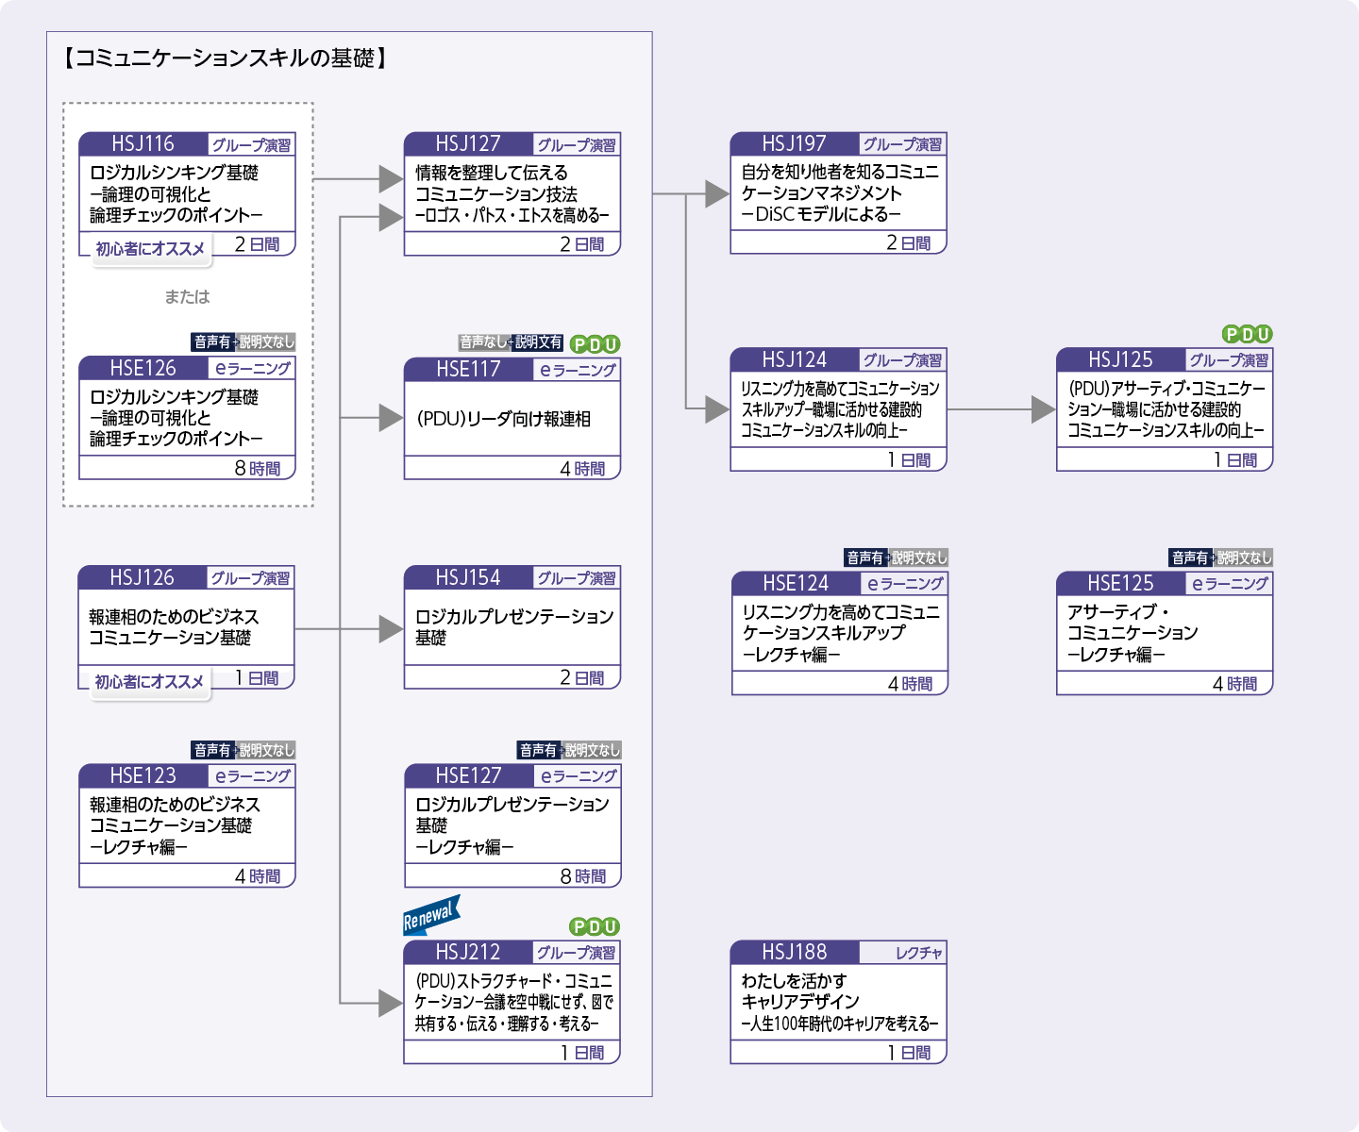Click 2日間 duration on HSJ116
Screen dimensions: 1359x1132
click(x=257, y=244)
